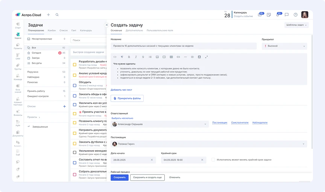Image resolution: width=325 pixels, height=192 pixels.
Task: Open the chat bubble icon in header
Action: (287, 15)
